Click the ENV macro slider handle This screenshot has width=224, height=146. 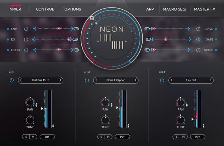59,29
